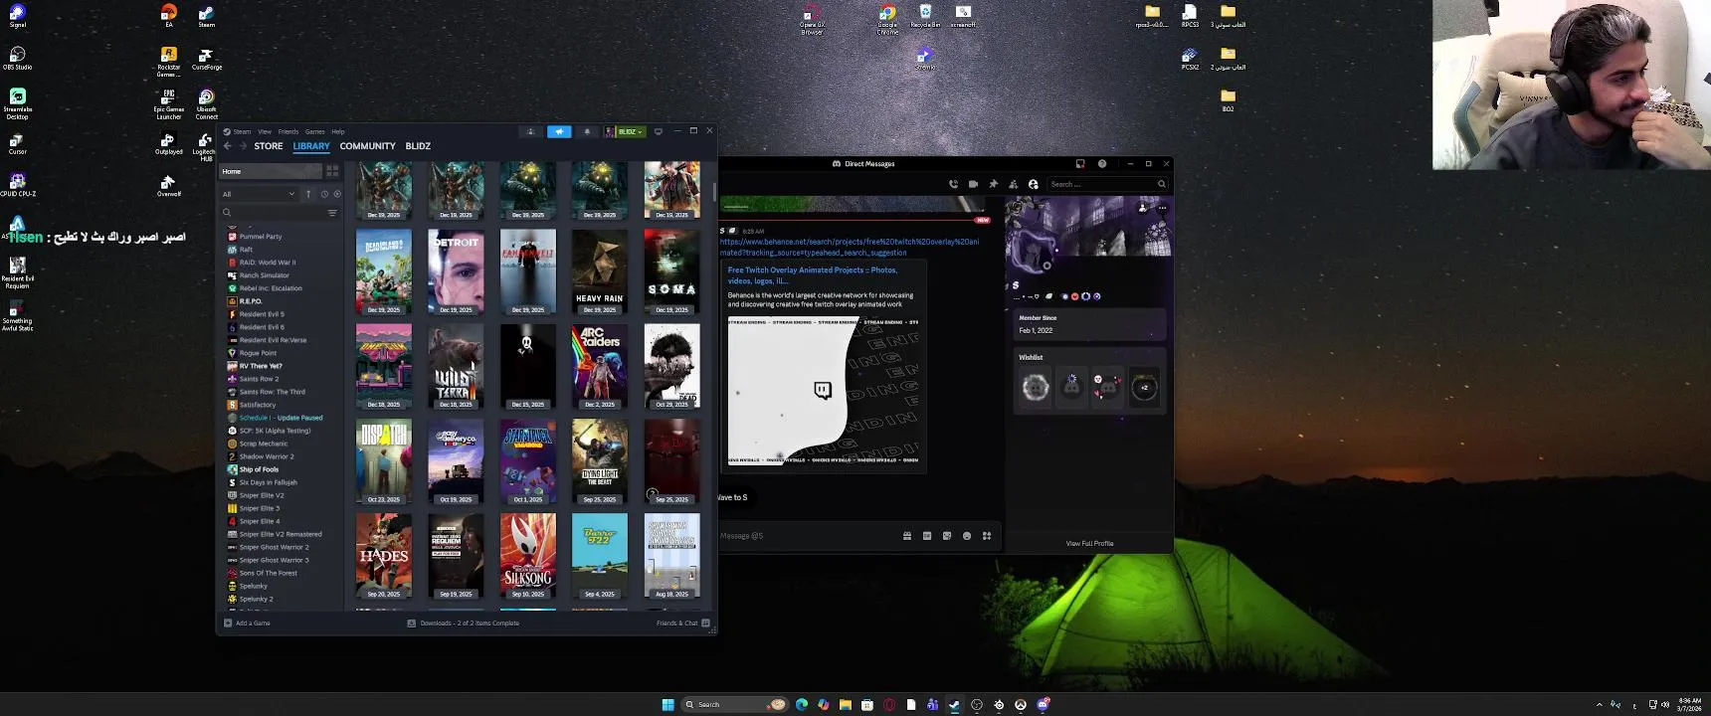
Task: Open ARC Raiders game cover
Action: pos(600,366)
